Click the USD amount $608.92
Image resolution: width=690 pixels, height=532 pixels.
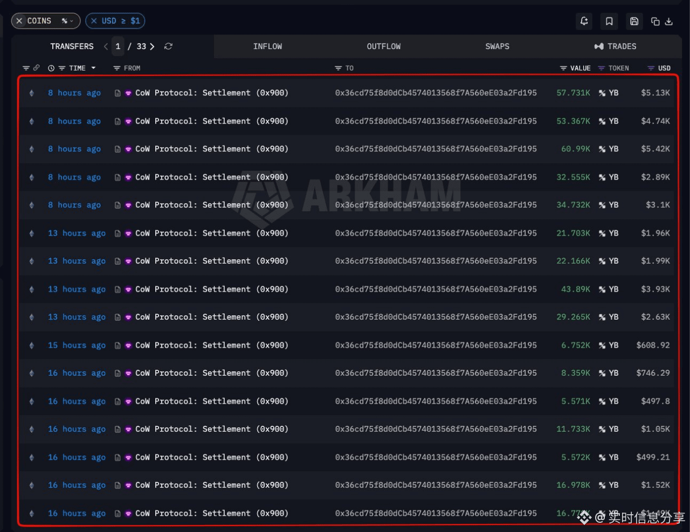(653, 345)
